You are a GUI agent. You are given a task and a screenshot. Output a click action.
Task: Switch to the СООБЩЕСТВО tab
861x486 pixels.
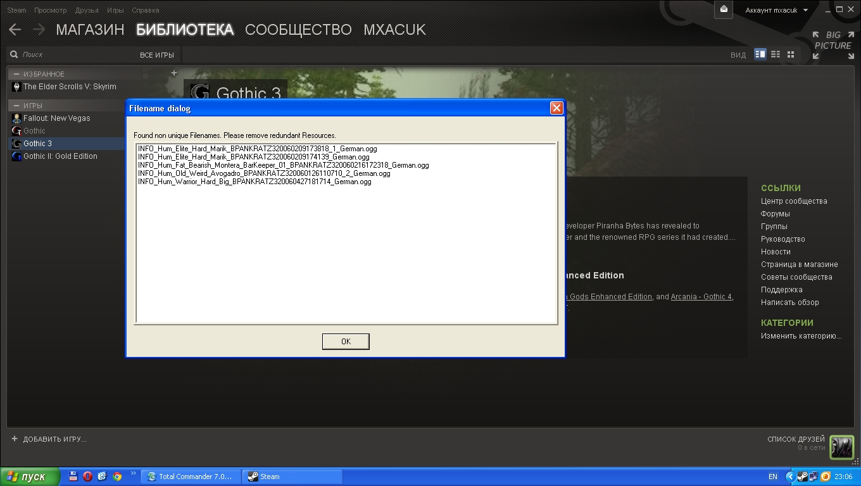(298, 30)
